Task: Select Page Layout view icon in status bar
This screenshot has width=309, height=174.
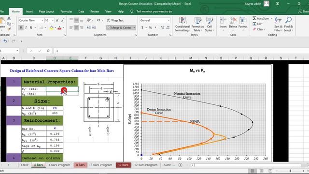Action: click(261, 171)
